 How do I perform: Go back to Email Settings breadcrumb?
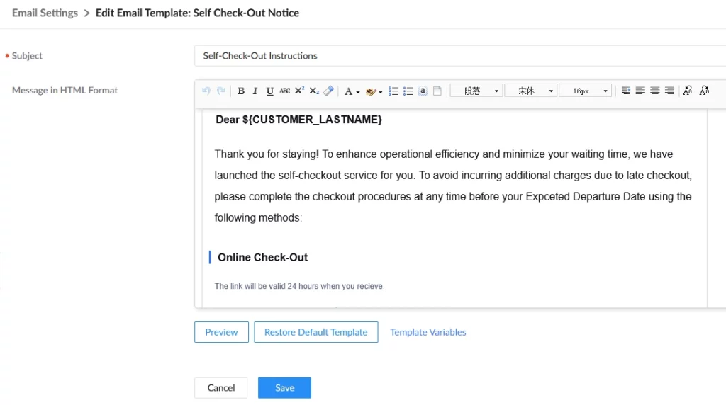point(45,13)
